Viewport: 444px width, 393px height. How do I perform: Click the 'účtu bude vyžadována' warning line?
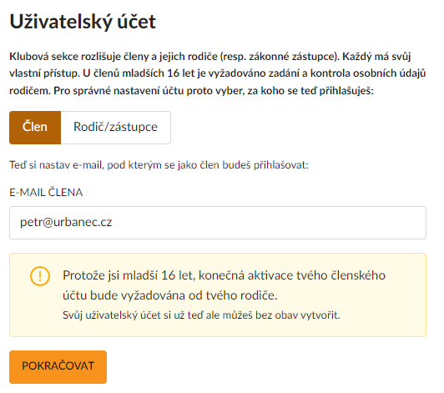point(170,295)
